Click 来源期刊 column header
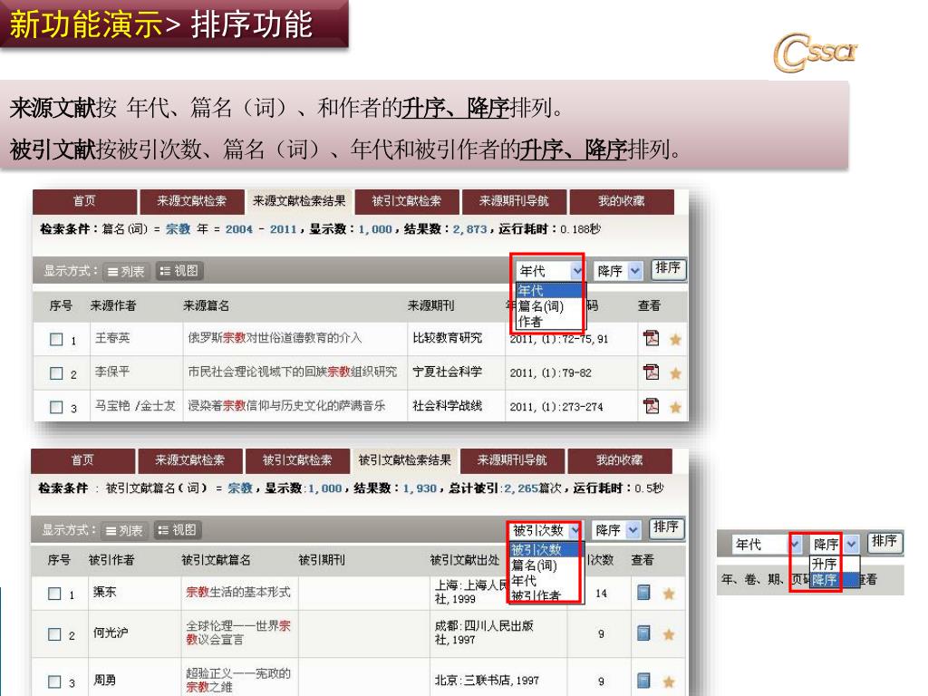 [430, 305]
